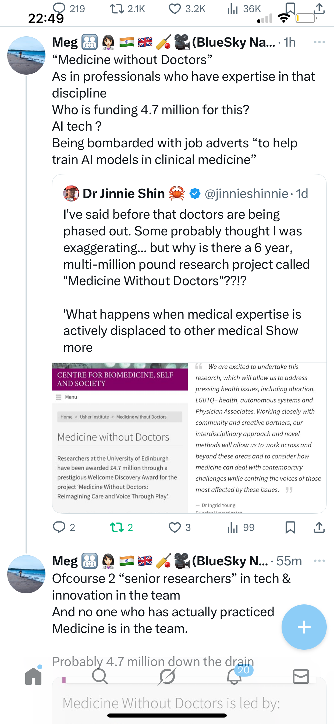Screen dimensions: 334x724
Task: Open the Centre for Biomedicine screenshot image
Action: [x=120, y=438]
